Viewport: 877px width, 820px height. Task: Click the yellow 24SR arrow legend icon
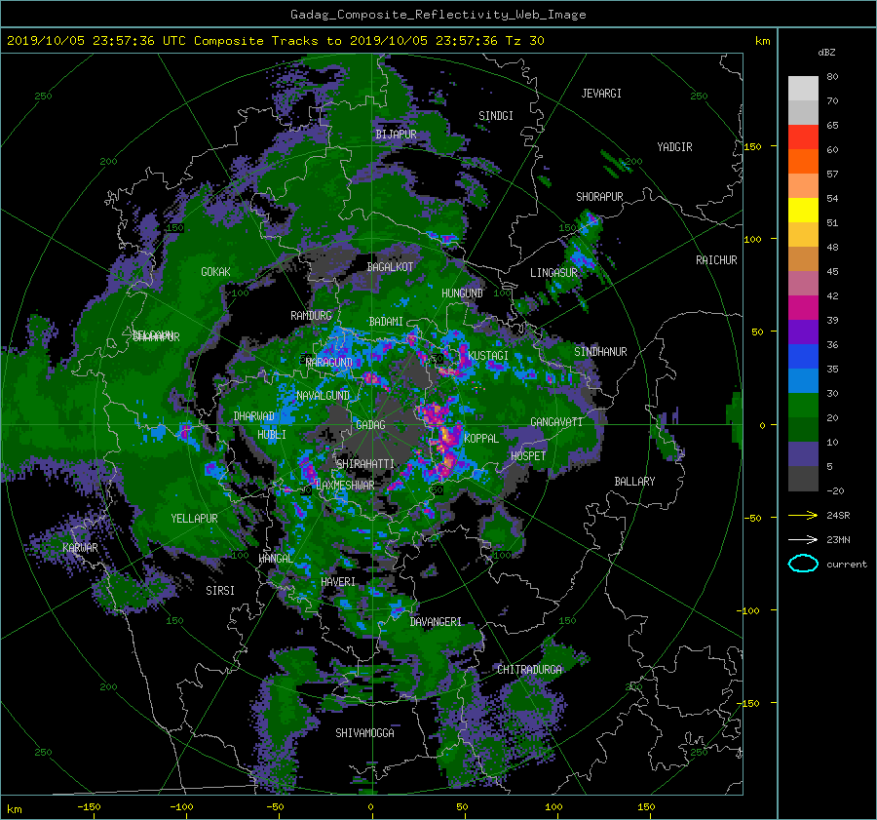tap(803, 515)
